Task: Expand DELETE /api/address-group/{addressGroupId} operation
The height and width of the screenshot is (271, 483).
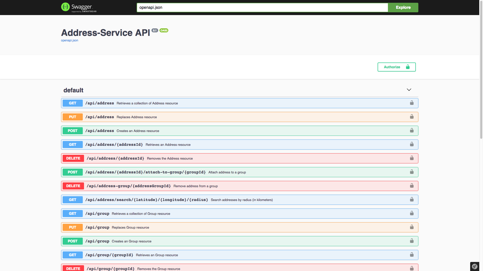Action: coord(239,186)
